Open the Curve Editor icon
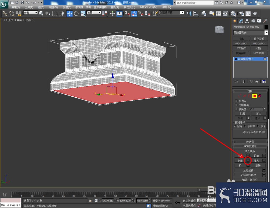The image size is (270, 208). click(218, 14)
